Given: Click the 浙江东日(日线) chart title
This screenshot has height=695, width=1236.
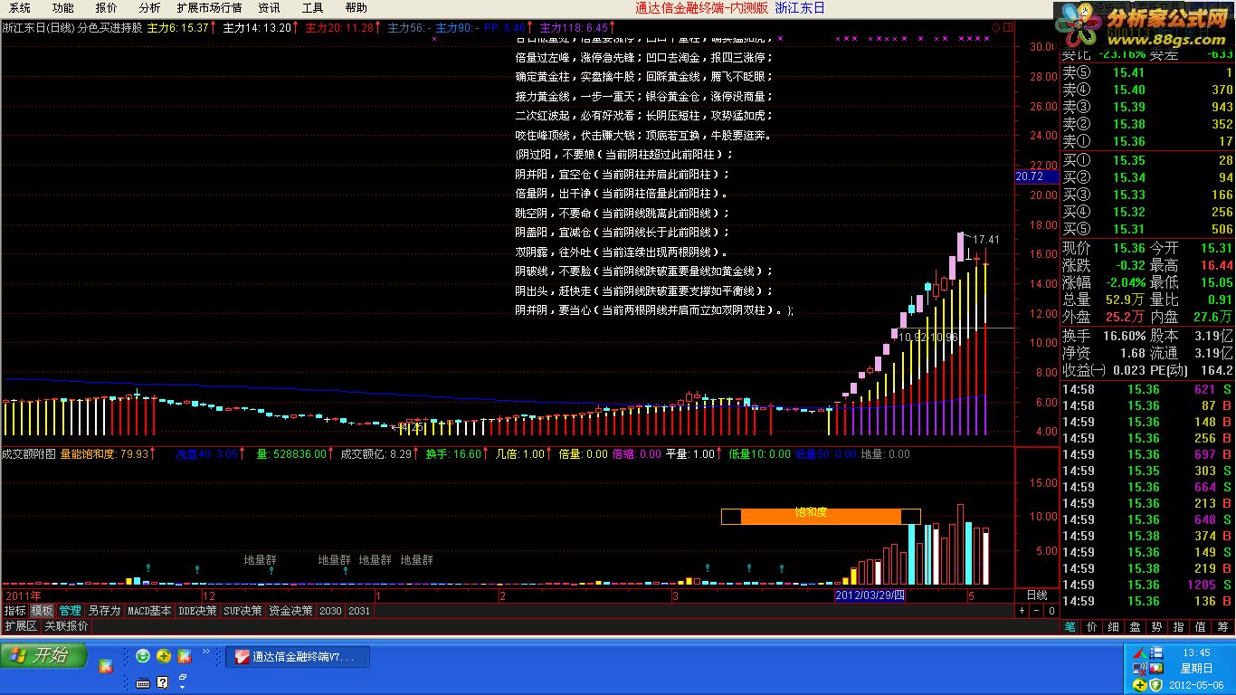Looking at the screenshot, I should [x=39, y=27].
